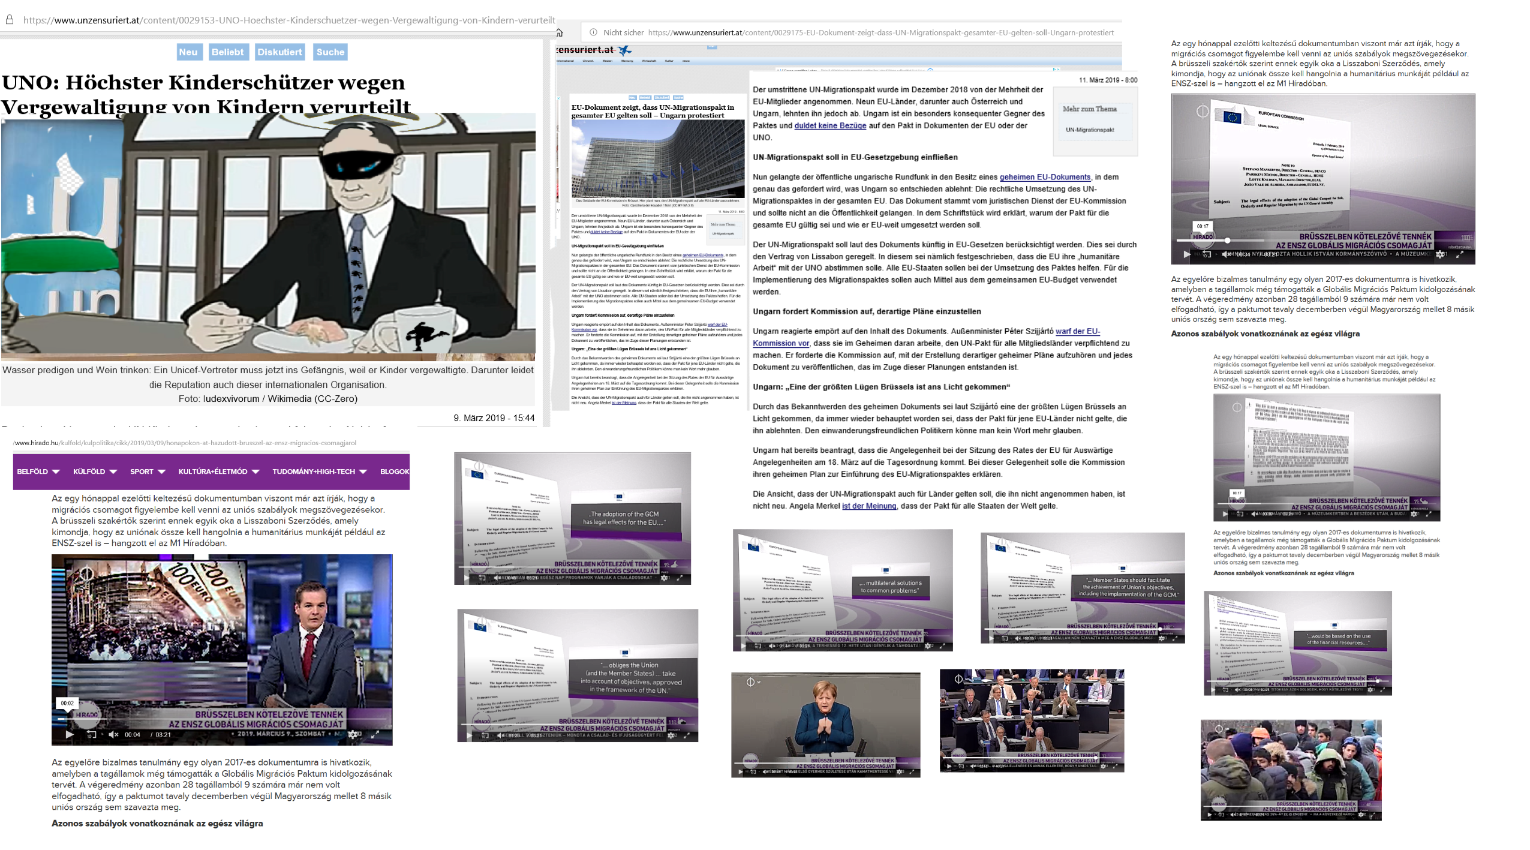Open settings gear in the news anchor video
Screen dimensions: 1530x850
coord(354,734)
